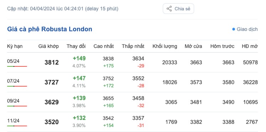The height and width of the screenshot is (132, 266).
Task: Select the Kỳ hạn column header
Action: pyautogui.click(x=15, y=46)
